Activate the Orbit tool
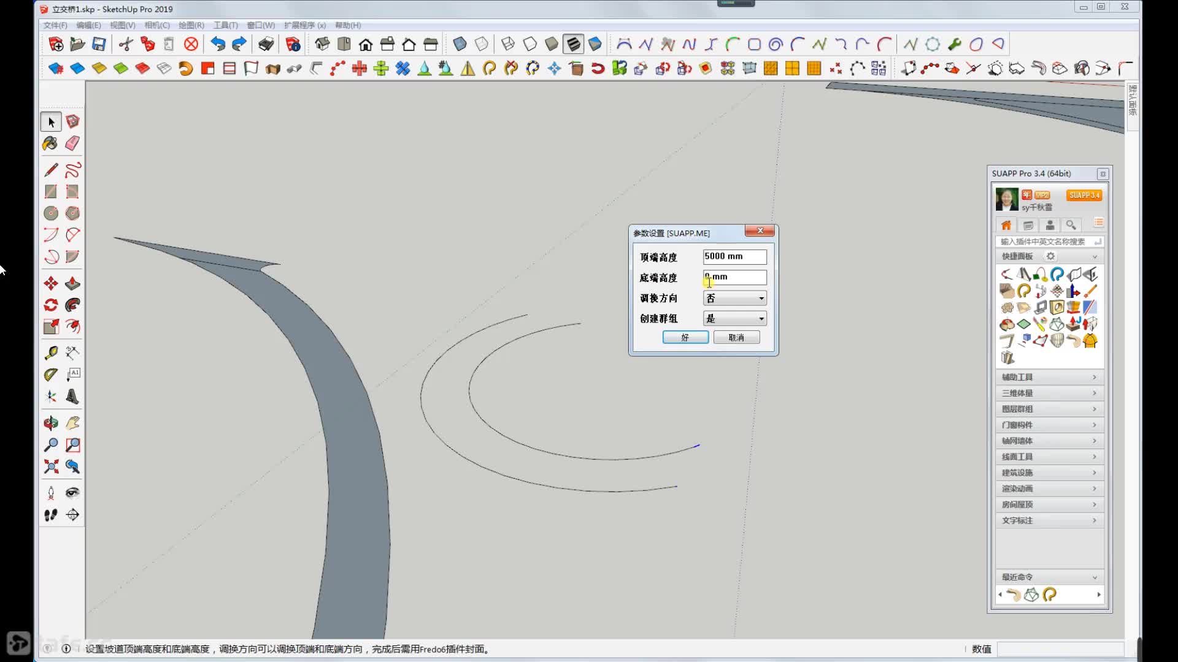 [51, 423]
